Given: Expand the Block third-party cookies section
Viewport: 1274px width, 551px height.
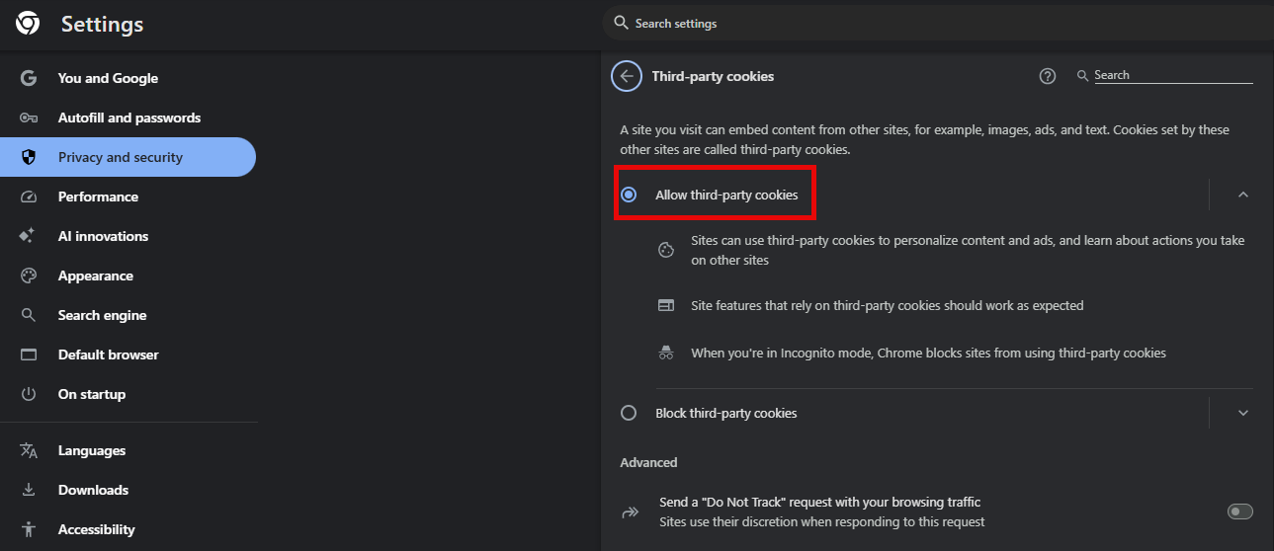Looking at the screenshot, I should point(1243,413).
